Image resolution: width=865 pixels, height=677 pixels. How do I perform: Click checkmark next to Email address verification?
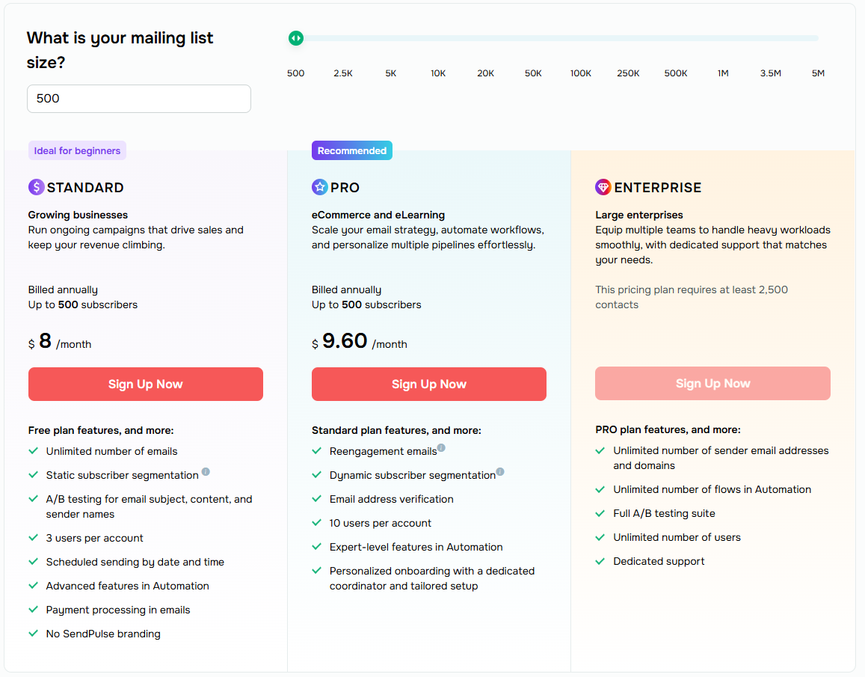pos(316,499)
